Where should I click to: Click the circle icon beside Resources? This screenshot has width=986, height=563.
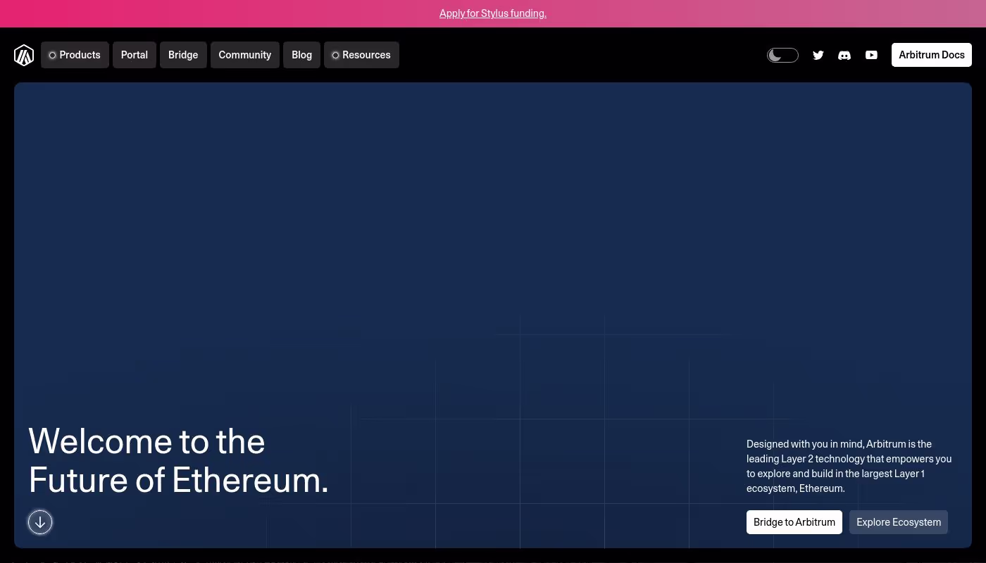336,55
